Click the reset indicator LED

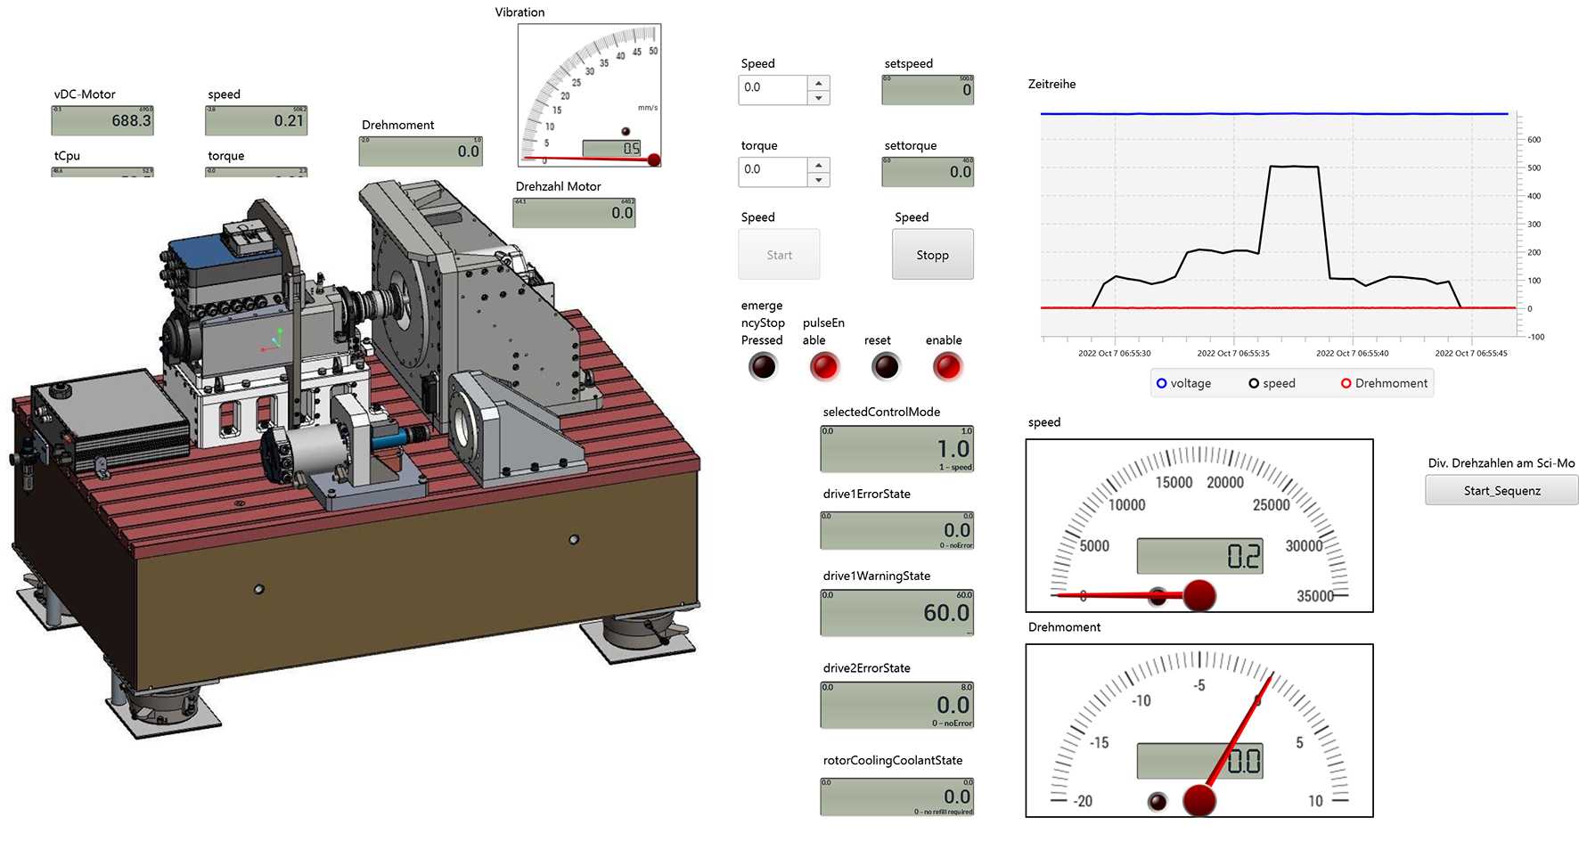point(886,366)
